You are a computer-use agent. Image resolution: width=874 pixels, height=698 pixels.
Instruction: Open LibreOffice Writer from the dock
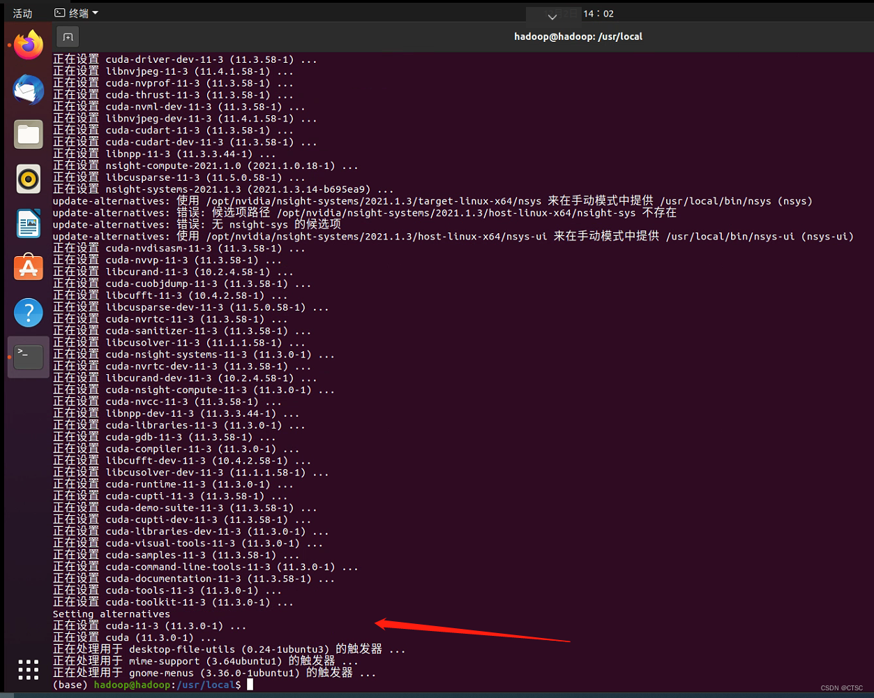coord(28,223)
